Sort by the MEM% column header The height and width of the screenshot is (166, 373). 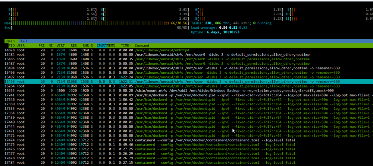(x=111, y=46)
